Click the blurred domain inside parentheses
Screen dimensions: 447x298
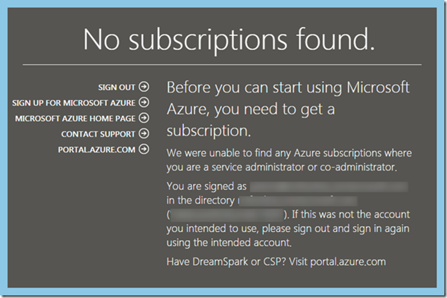click(x=227, y=215)
